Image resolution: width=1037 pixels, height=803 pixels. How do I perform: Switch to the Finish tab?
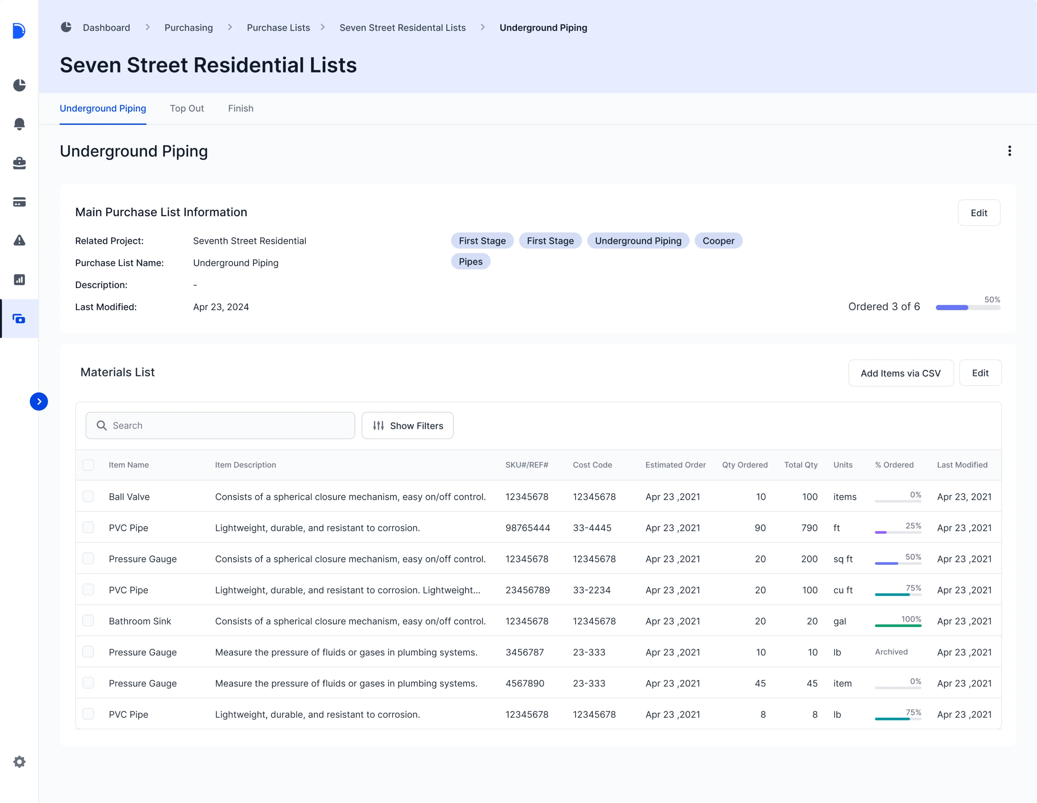[x=240, y=108]
